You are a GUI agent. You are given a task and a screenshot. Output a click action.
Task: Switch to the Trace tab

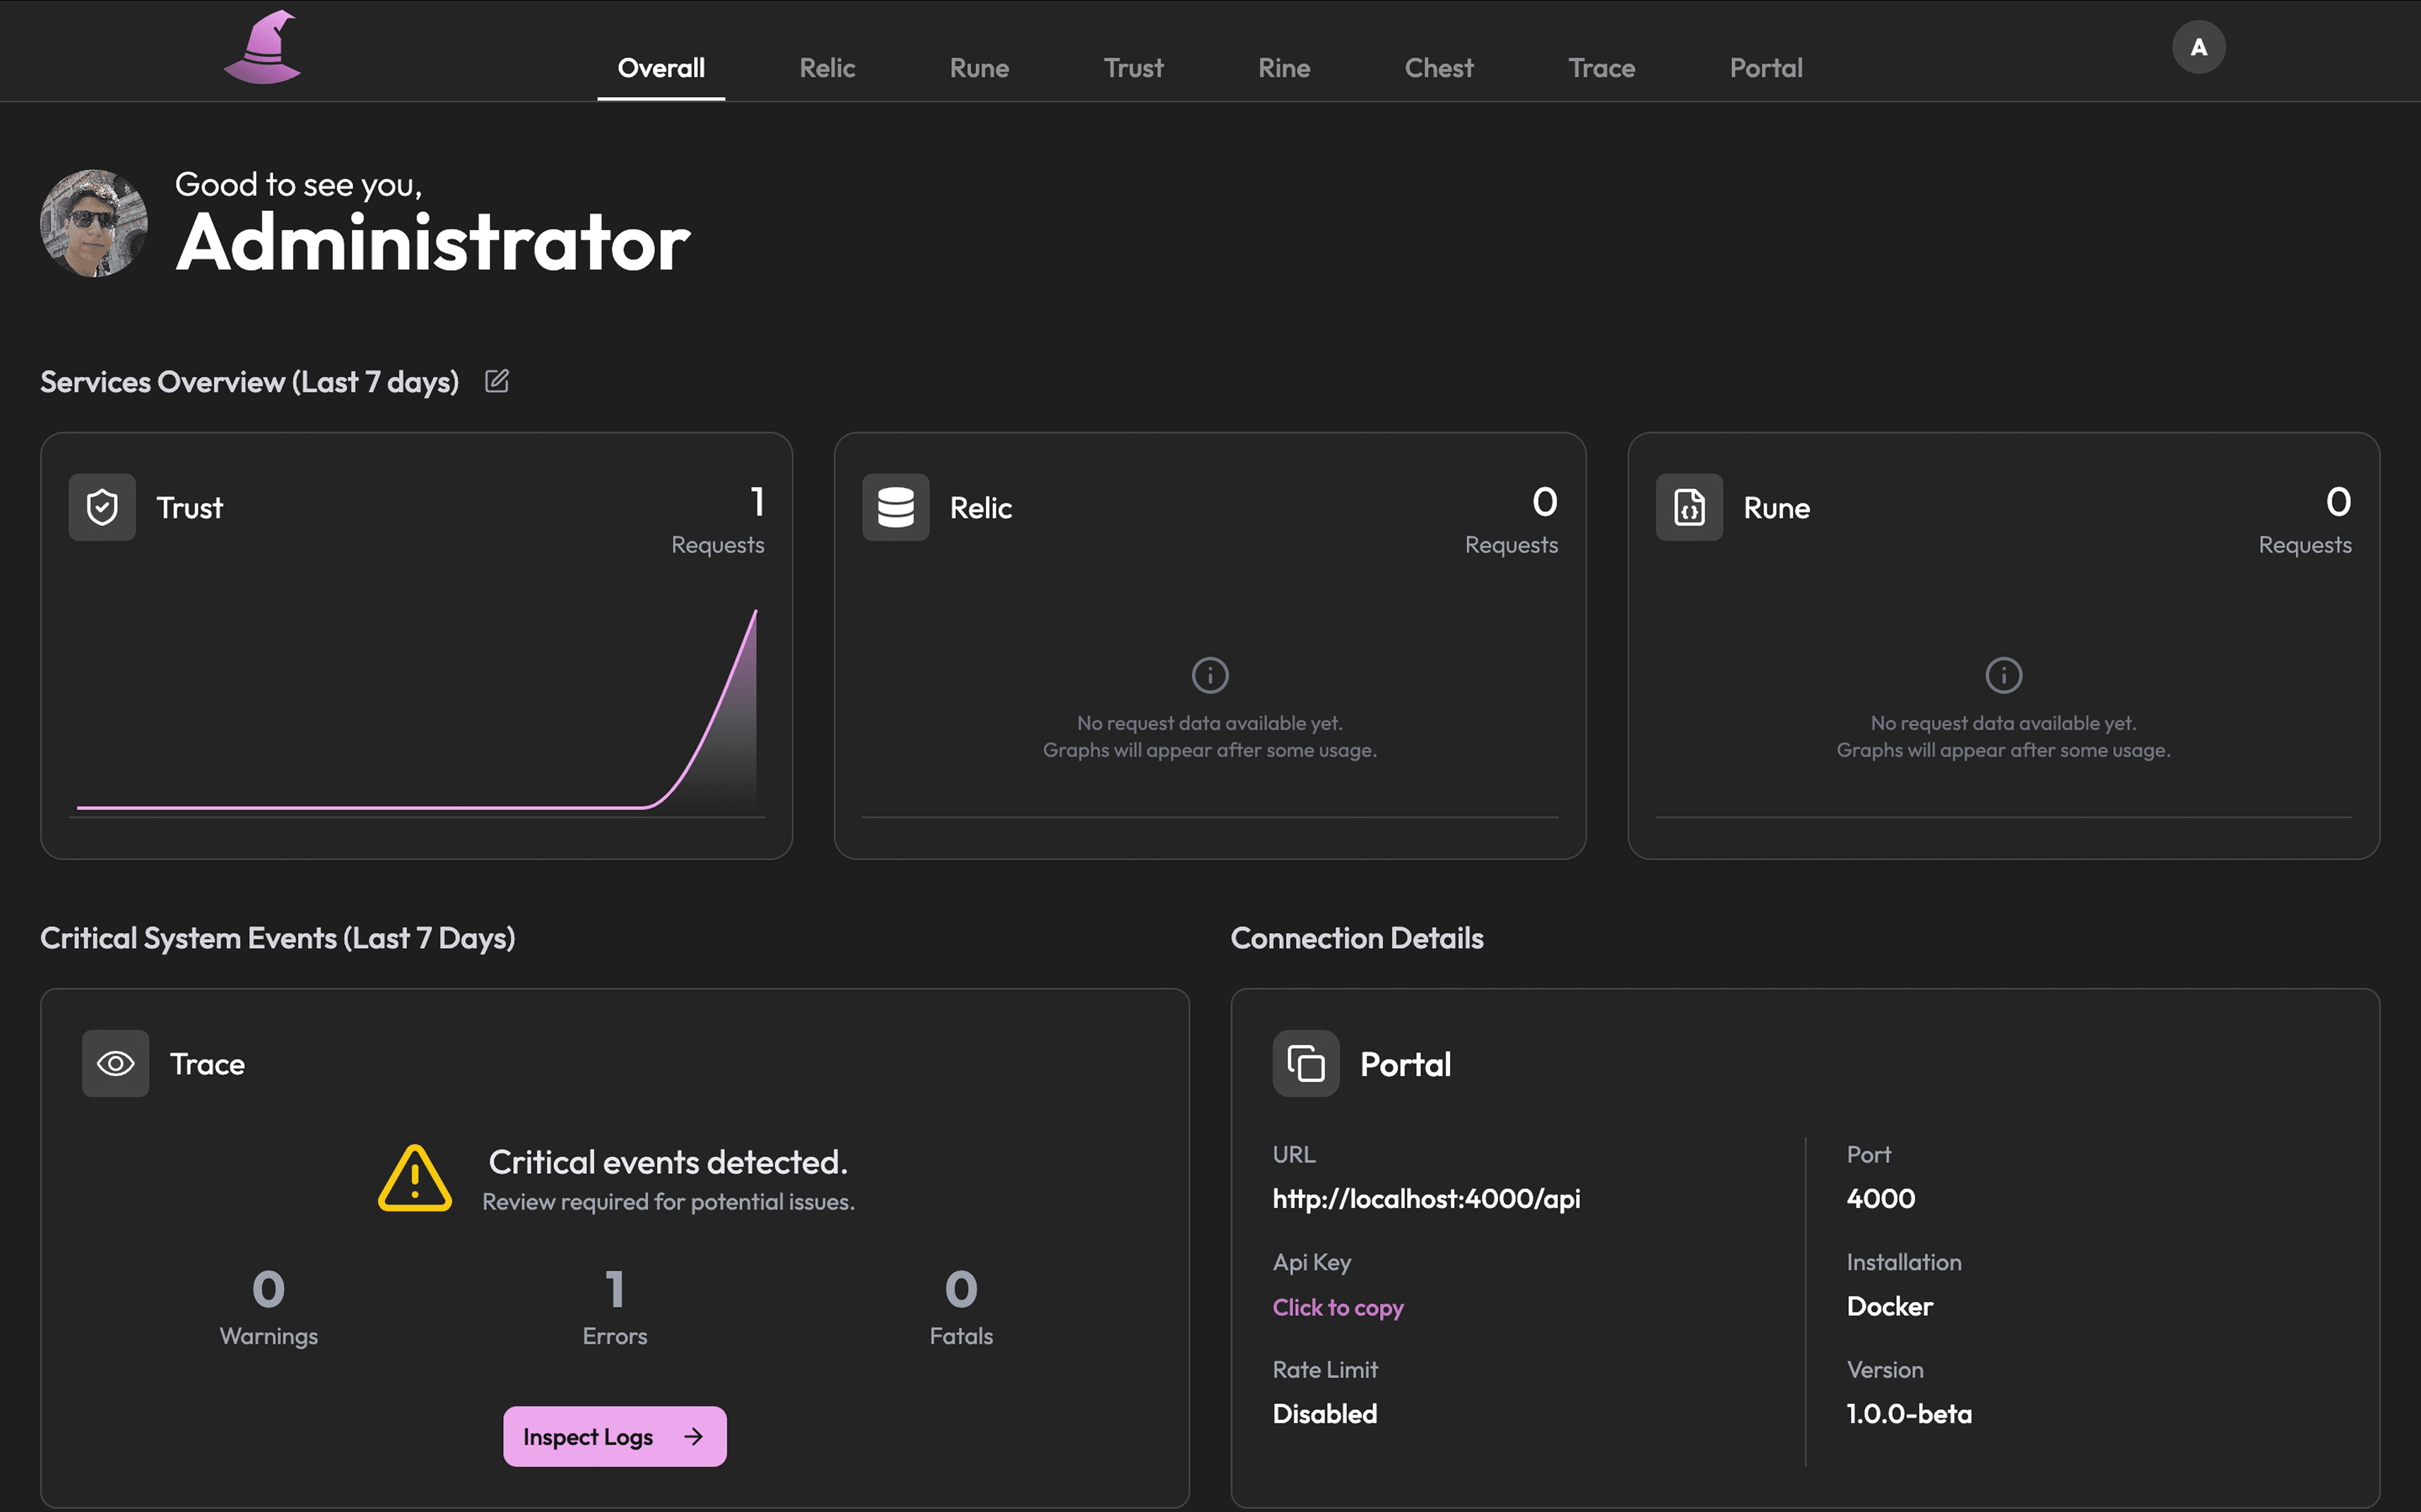click(1601, 67)
